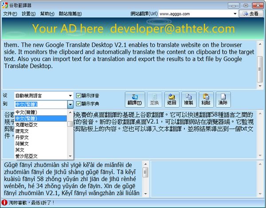Click the Translate (翻譯) button
266x208 pixels.
[x=135, y=100]
